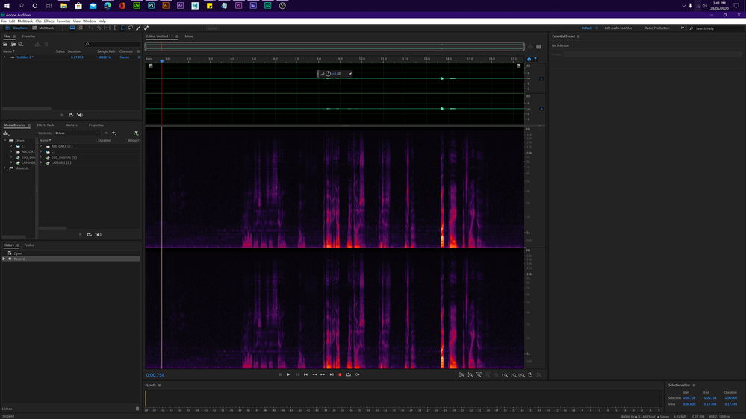
Task: Select the Time Selection tool
Action: tap(115, 28)
